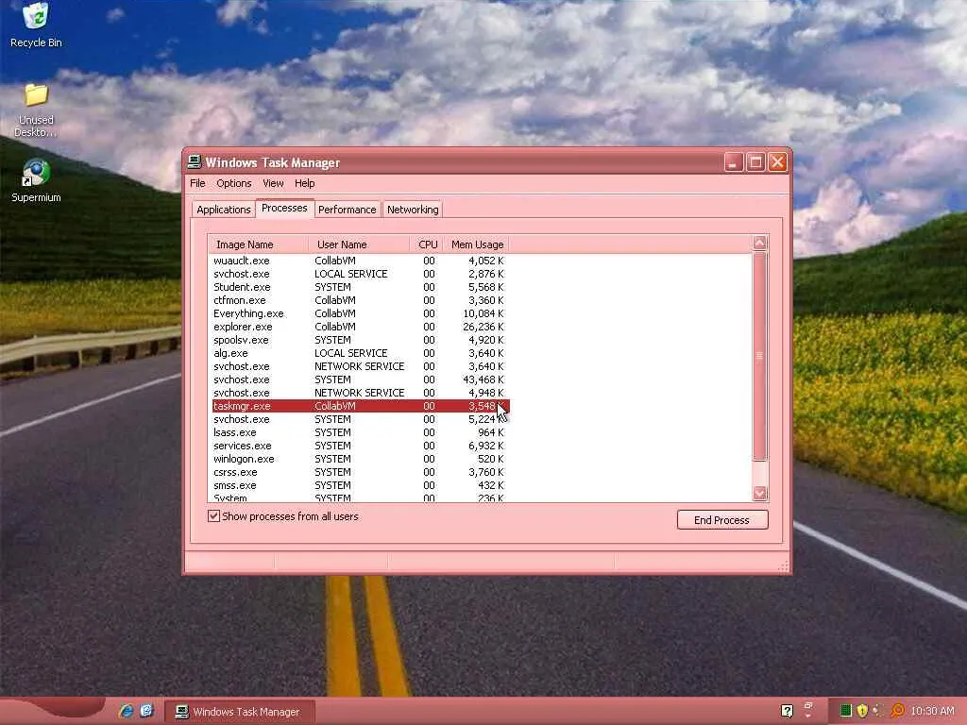The image size is (967, 725).
Task: Click the process list vertical scrollbar thumb
Action: tap(760, 356)
